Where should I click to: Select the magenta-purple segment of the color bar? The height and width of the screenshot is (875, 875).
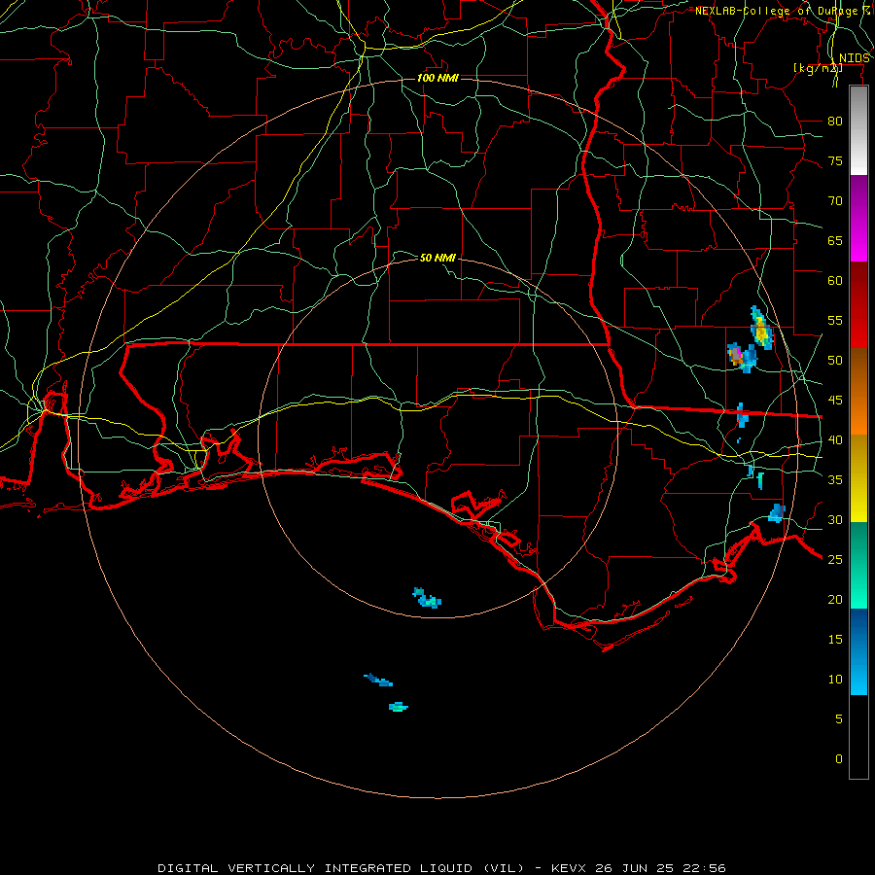(x=858, y=218)
